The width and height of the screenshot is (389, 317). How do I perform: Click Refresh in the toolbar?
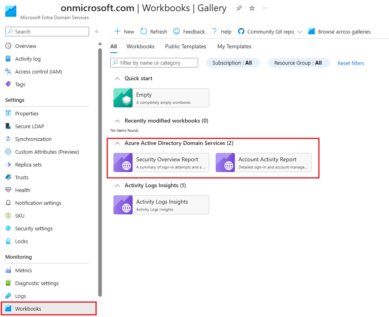(x=154, y=32)
